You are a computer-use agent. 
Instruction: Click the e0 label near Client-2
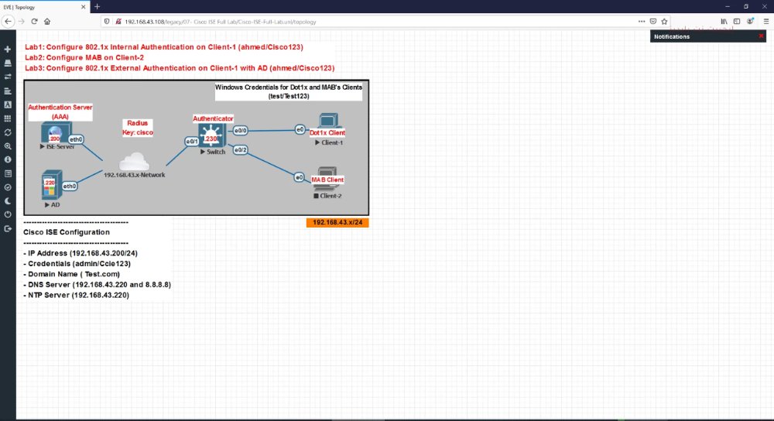coord(299,176)
